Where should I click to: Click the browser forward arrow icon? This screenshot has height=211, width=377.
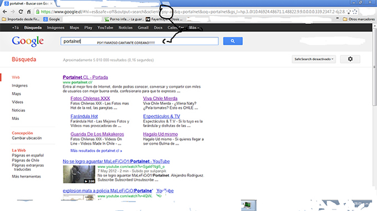[13, 12]
